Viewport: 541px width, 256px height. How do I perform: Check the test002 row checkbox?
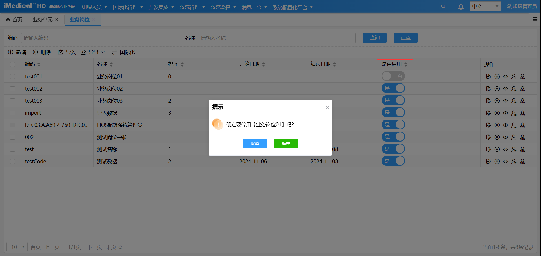pos(12,89)
